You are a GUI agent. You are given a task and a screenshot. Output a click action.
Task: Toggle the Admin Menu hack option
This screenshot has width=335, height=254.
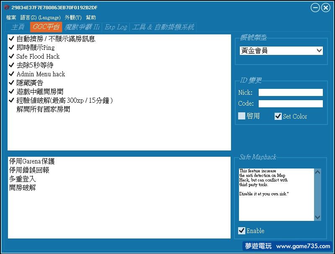tap(12, 74)
